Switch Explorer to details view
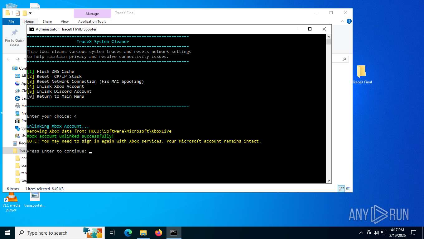 (341, 189)
